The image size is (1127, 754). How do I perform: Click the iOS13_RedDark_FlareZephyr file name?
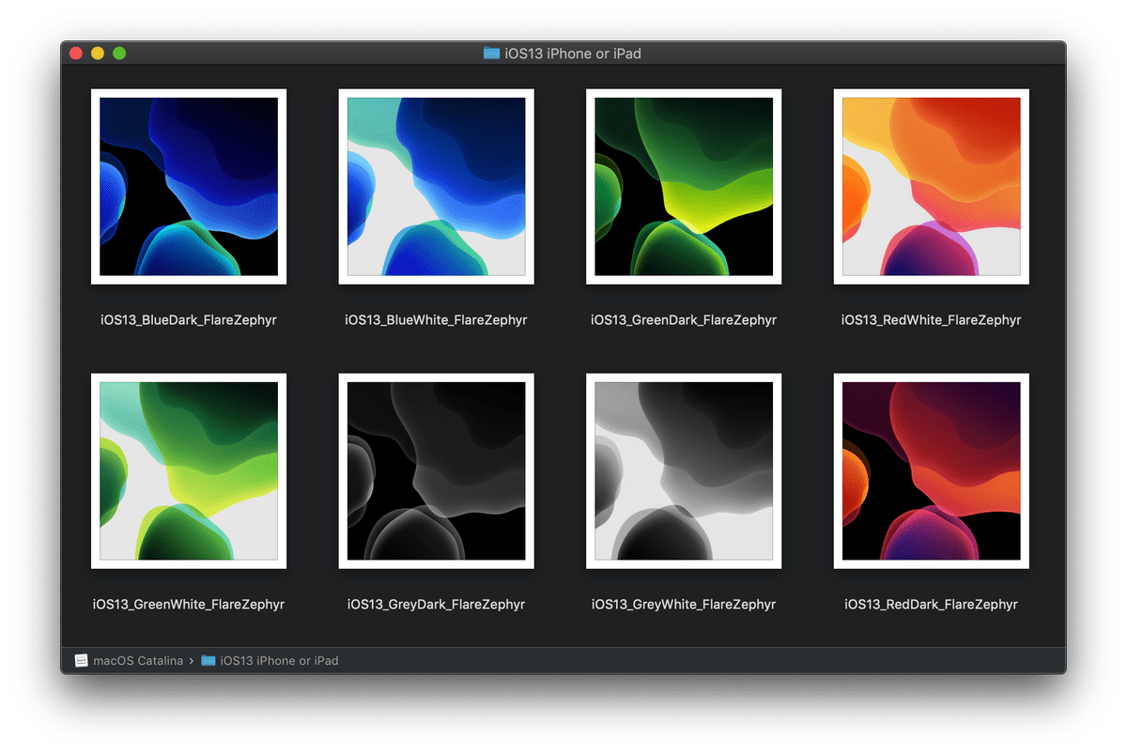click(x=932, y=605)
